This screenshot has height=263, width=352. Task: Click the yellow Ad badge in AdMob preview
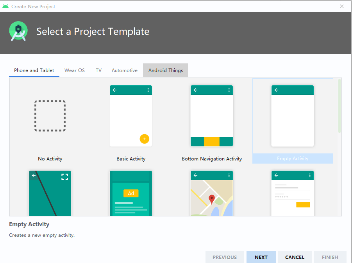(x=131, y=193)
